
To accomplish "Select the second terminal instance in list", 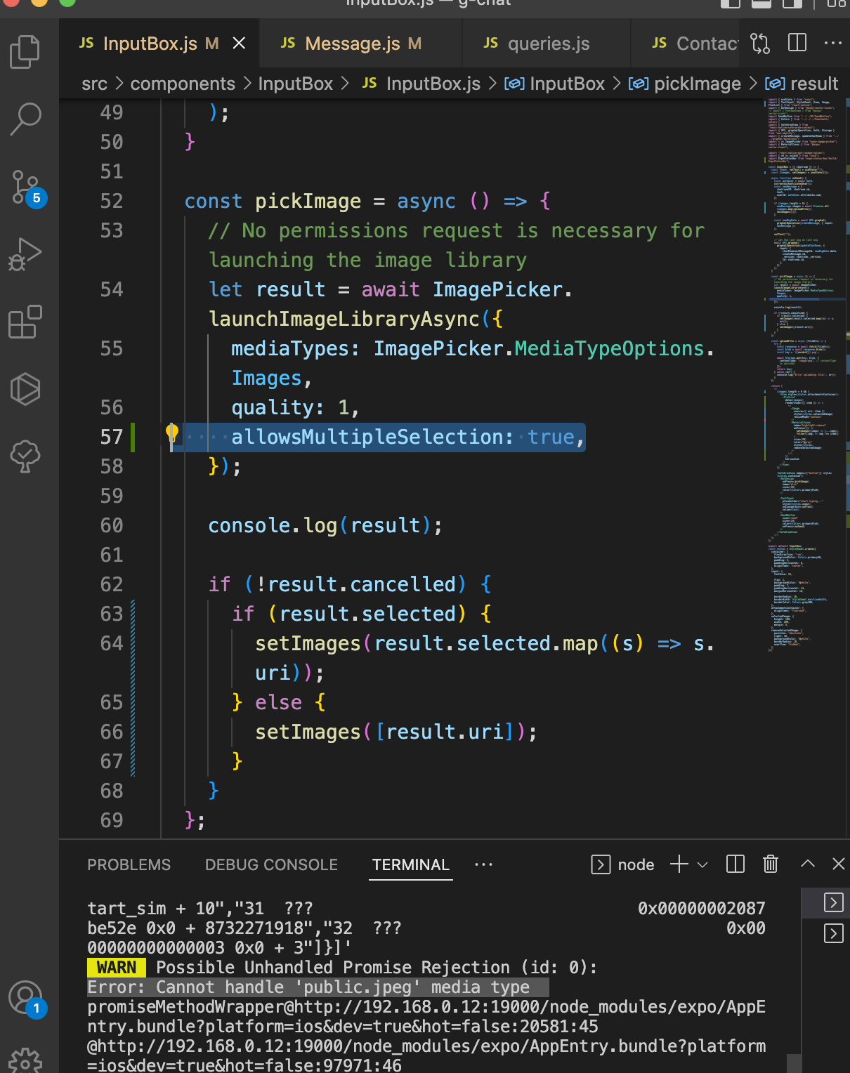I will tap(833, 933).
